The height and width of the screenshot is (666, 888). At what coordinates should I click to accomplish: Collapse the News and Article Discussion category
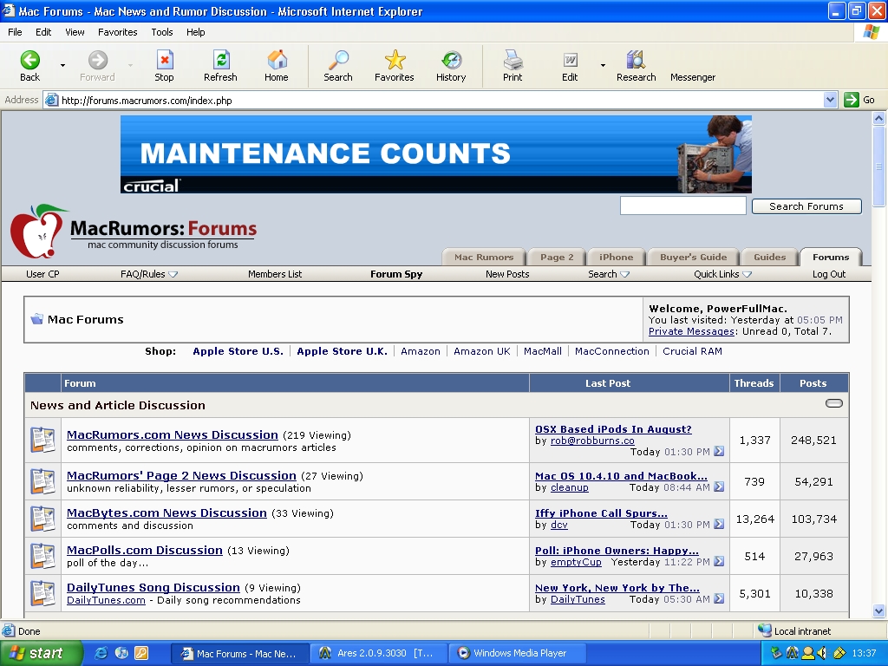834,403
